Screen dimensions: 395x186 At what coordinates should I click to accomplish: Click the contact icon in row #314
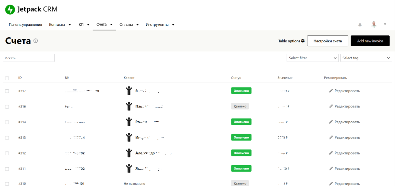click(129, 122)
